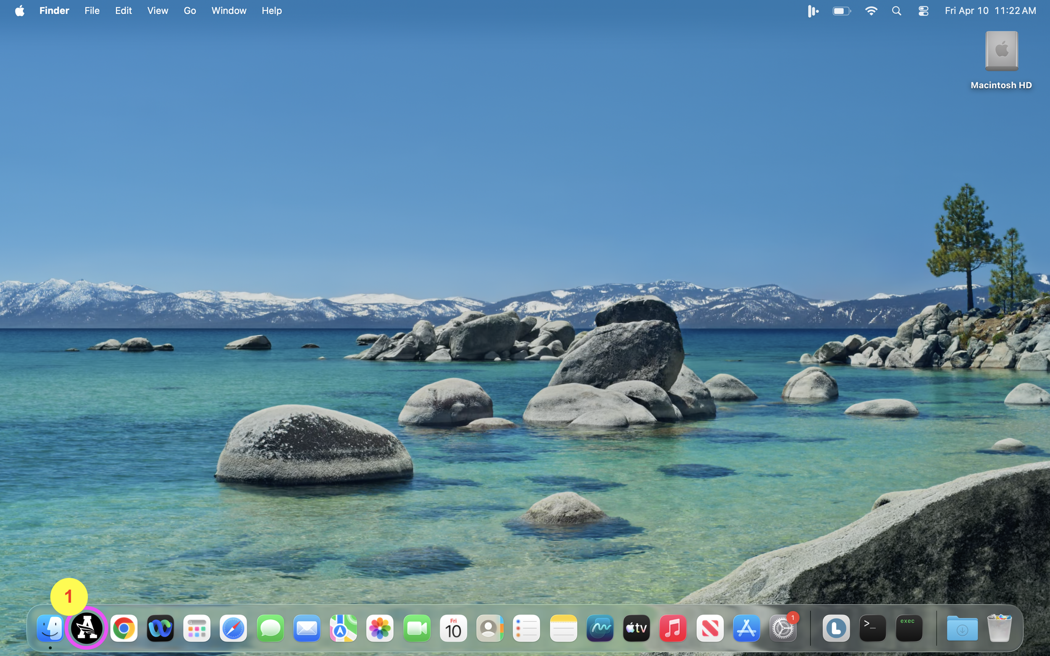Viewport: 1050px width, 656px height.
Task: Open the Finder icon in the Dock
Action: click(50, 628)
